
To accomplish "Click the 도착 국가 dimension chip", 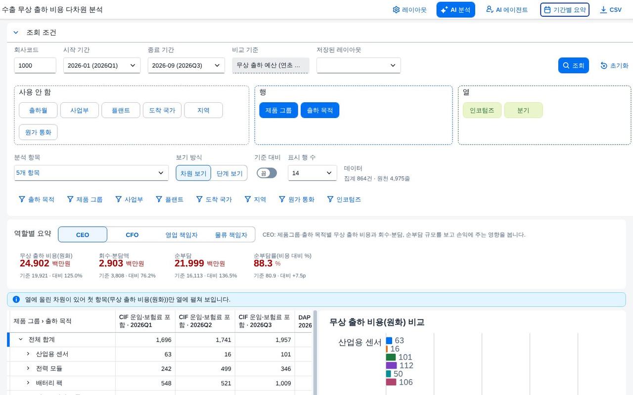I will 162,110.
